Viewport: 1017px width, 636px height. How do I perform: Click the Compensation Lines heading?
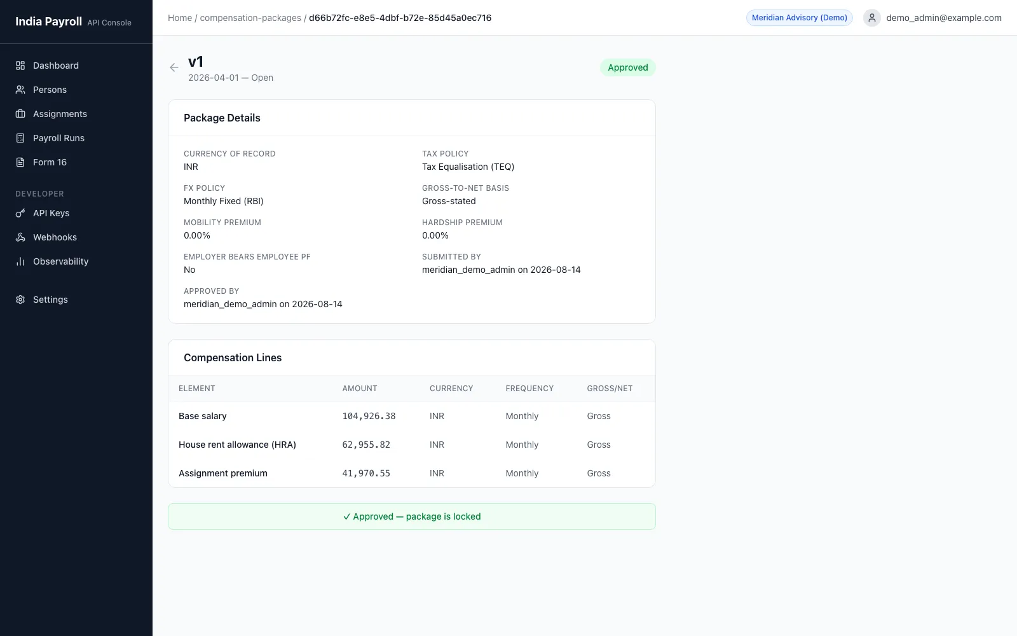tap(233, 357)
